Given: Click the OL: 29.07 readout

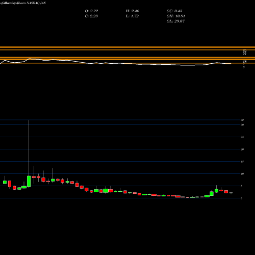Looking at the screenshot, I should [x=175, y=21].
